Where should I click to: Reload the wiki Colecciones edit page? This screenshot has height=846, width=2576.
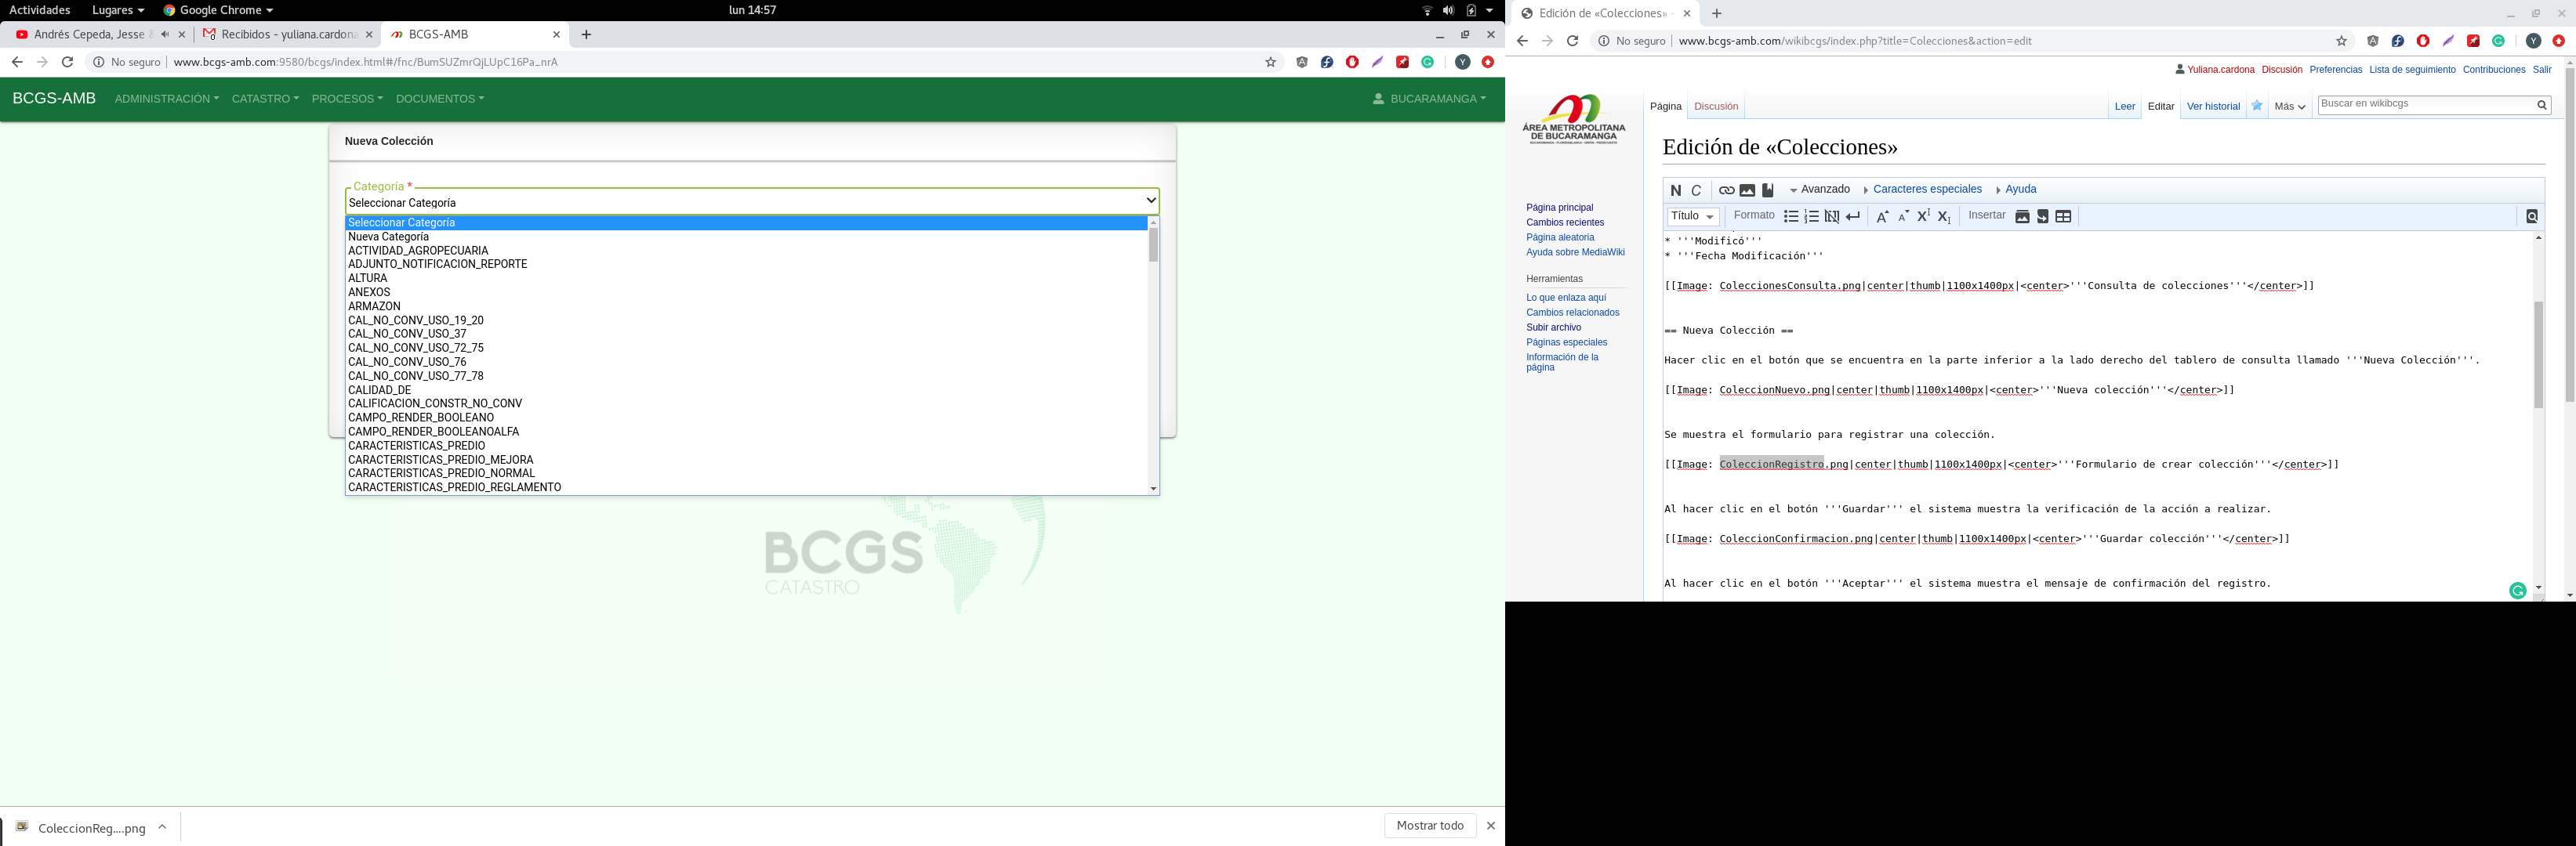[x=1572, y=41]
